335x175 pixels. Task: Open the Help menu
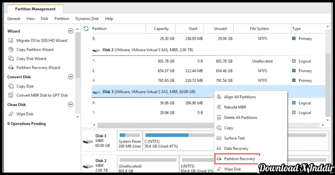click(x=109, y=19)
